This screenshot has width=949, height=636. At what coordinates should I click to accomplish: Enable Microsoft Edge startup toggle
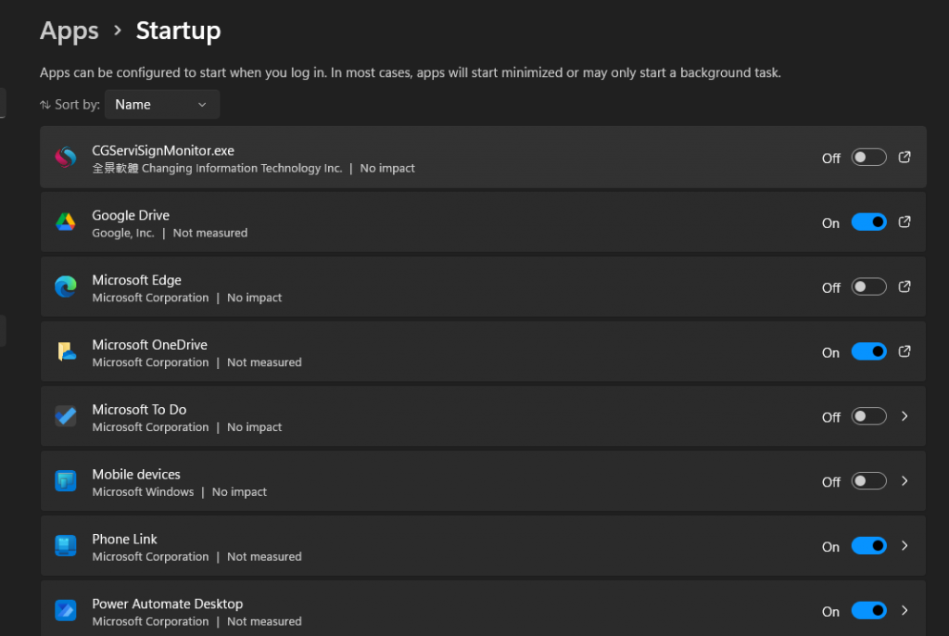pyautogui.click(x=868, y=287)
